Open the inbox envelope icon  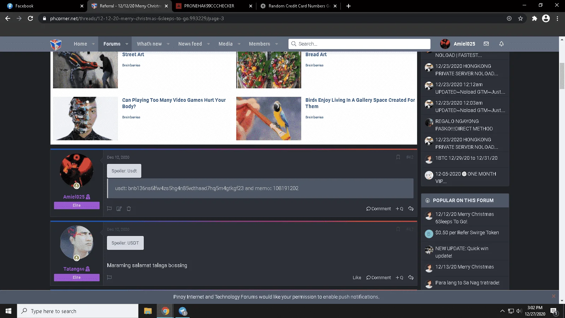[x=486, y=44]
